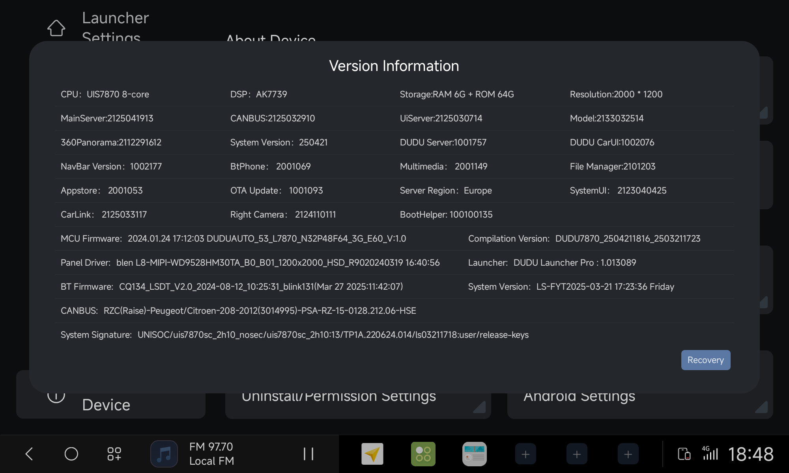Select DUDU Server:1001757 entry
Screen dimensions: 789x473
click(443, 142)
